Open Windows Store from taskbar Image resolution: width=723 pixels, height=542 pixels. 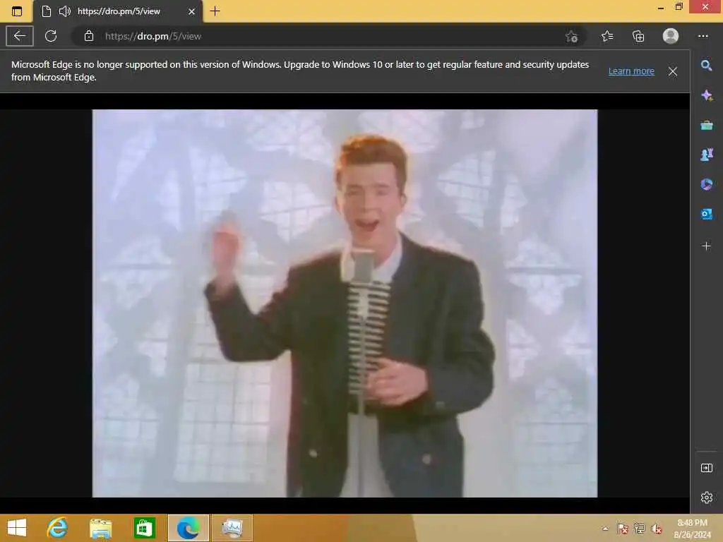(x=144, y=528)
